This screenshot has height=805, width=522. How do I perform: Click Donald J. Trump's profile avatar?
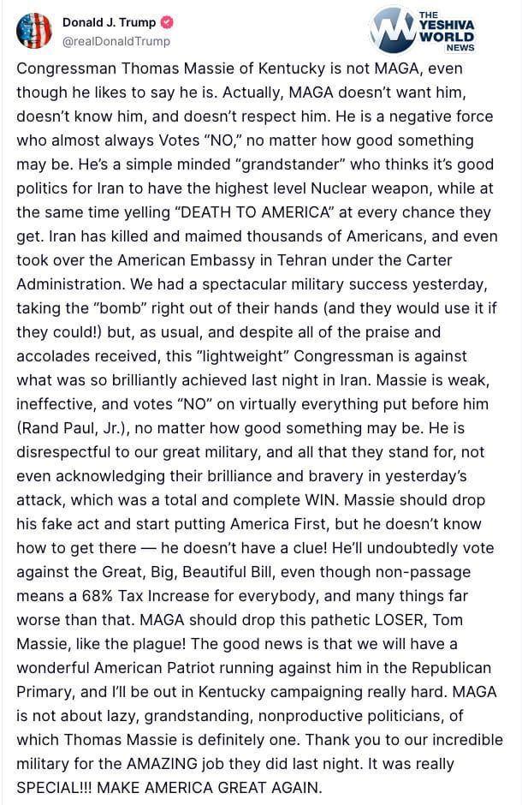coord(33,31)
